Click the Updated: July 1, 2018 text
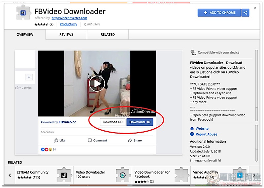This screenshot has width=264, height=188. click(205, 151)
